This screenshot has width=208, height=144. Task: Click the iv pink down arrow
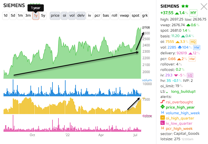click(x=176, y=76)
